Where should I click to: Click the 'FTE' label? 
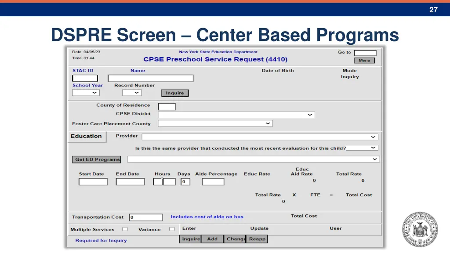[x=315, y=195]
